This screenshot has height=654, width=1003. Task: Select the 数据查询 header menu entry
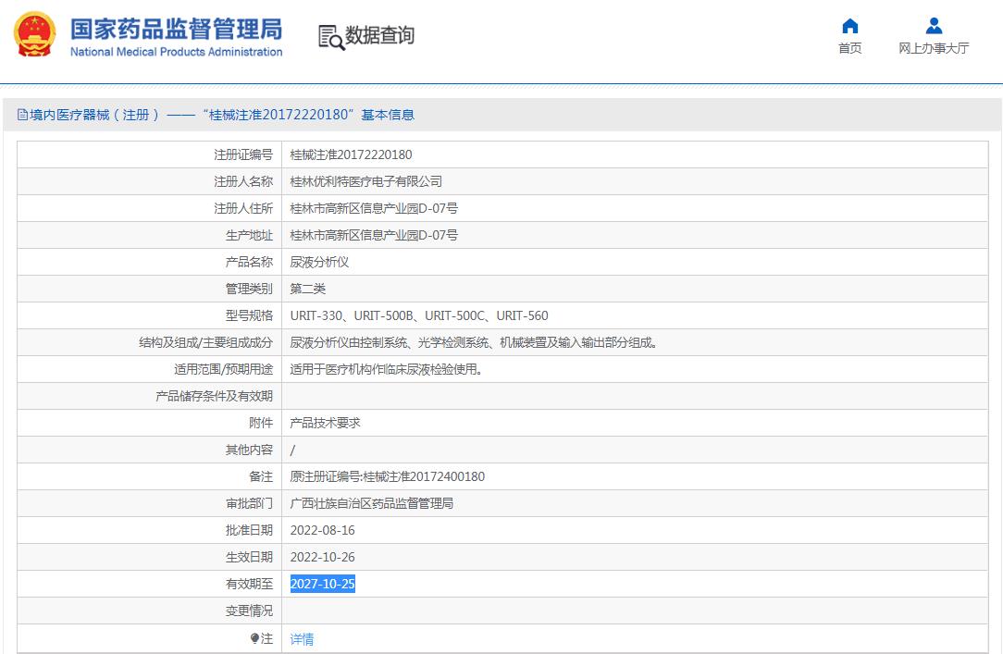click(378, 37)
